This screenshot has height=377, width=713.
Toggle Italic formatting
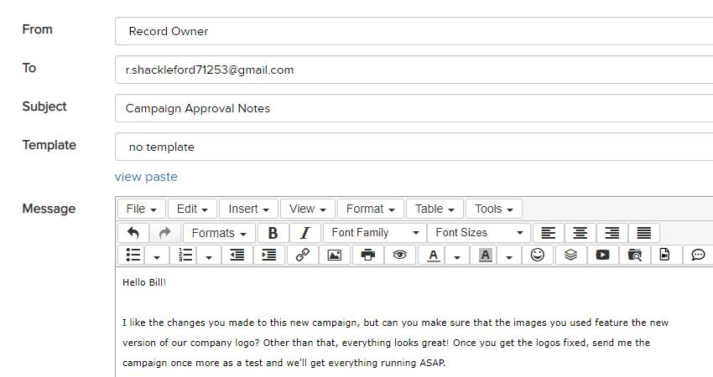(x=304, y=233)
